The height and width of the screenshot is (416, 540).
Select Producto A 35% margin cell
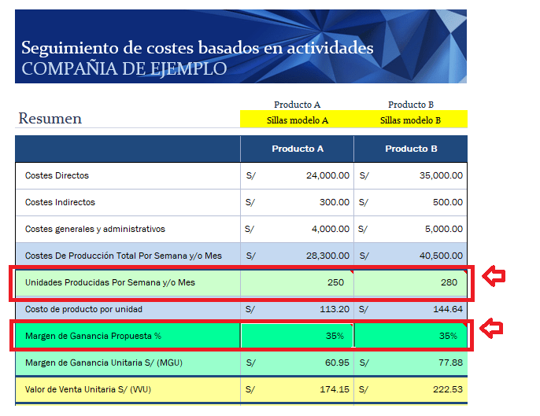tap(297, 336)
